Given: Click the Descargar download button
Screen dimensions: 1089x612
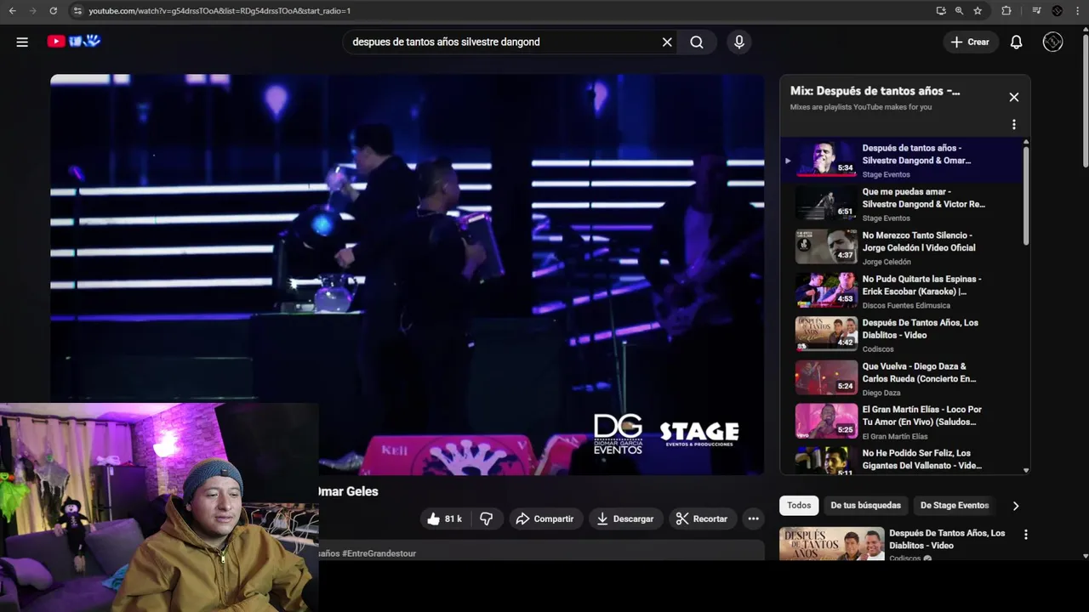Looking at the screenshot, I should 625,518.
